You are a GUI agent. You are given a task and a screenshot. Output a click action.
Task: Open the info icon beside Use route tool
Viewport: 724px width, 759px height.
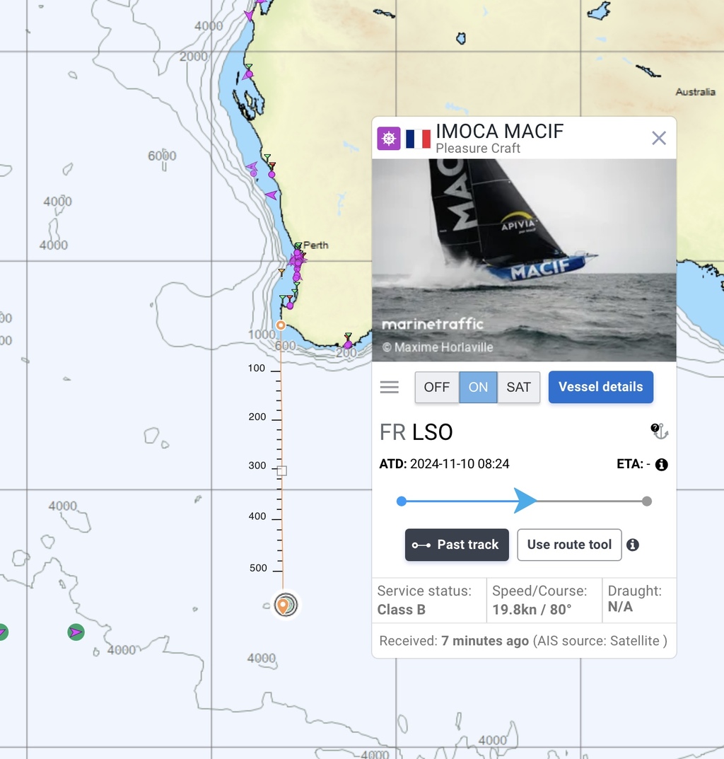[633, 545]
